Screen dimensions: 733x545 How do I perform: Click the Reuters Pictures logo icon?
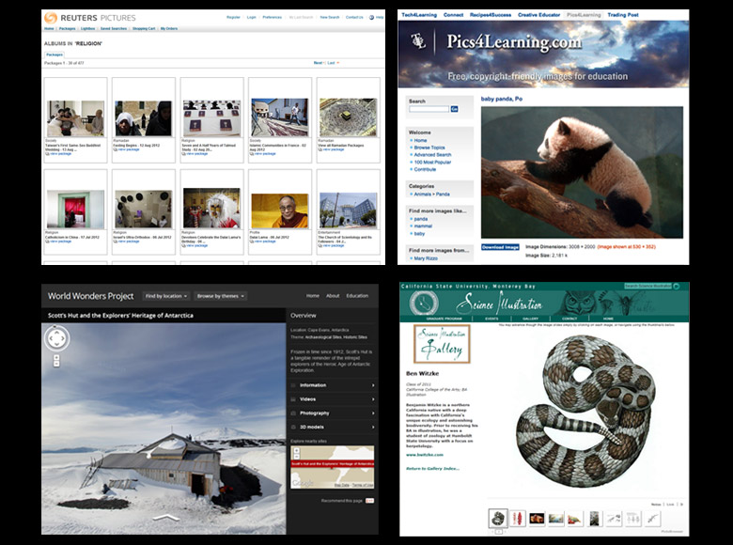51,17
